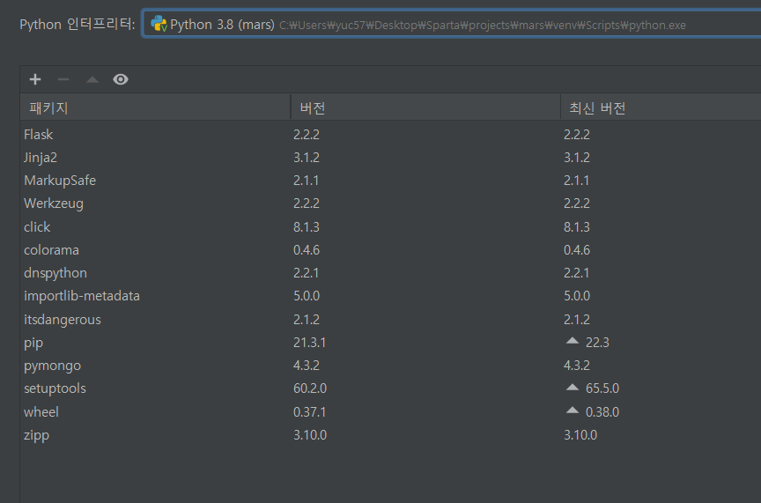Image resolution: width=761 pixels, height=503 pixels.
Task: Click colorama installed version 0.4.6
Action: click(x=307, y=250)
